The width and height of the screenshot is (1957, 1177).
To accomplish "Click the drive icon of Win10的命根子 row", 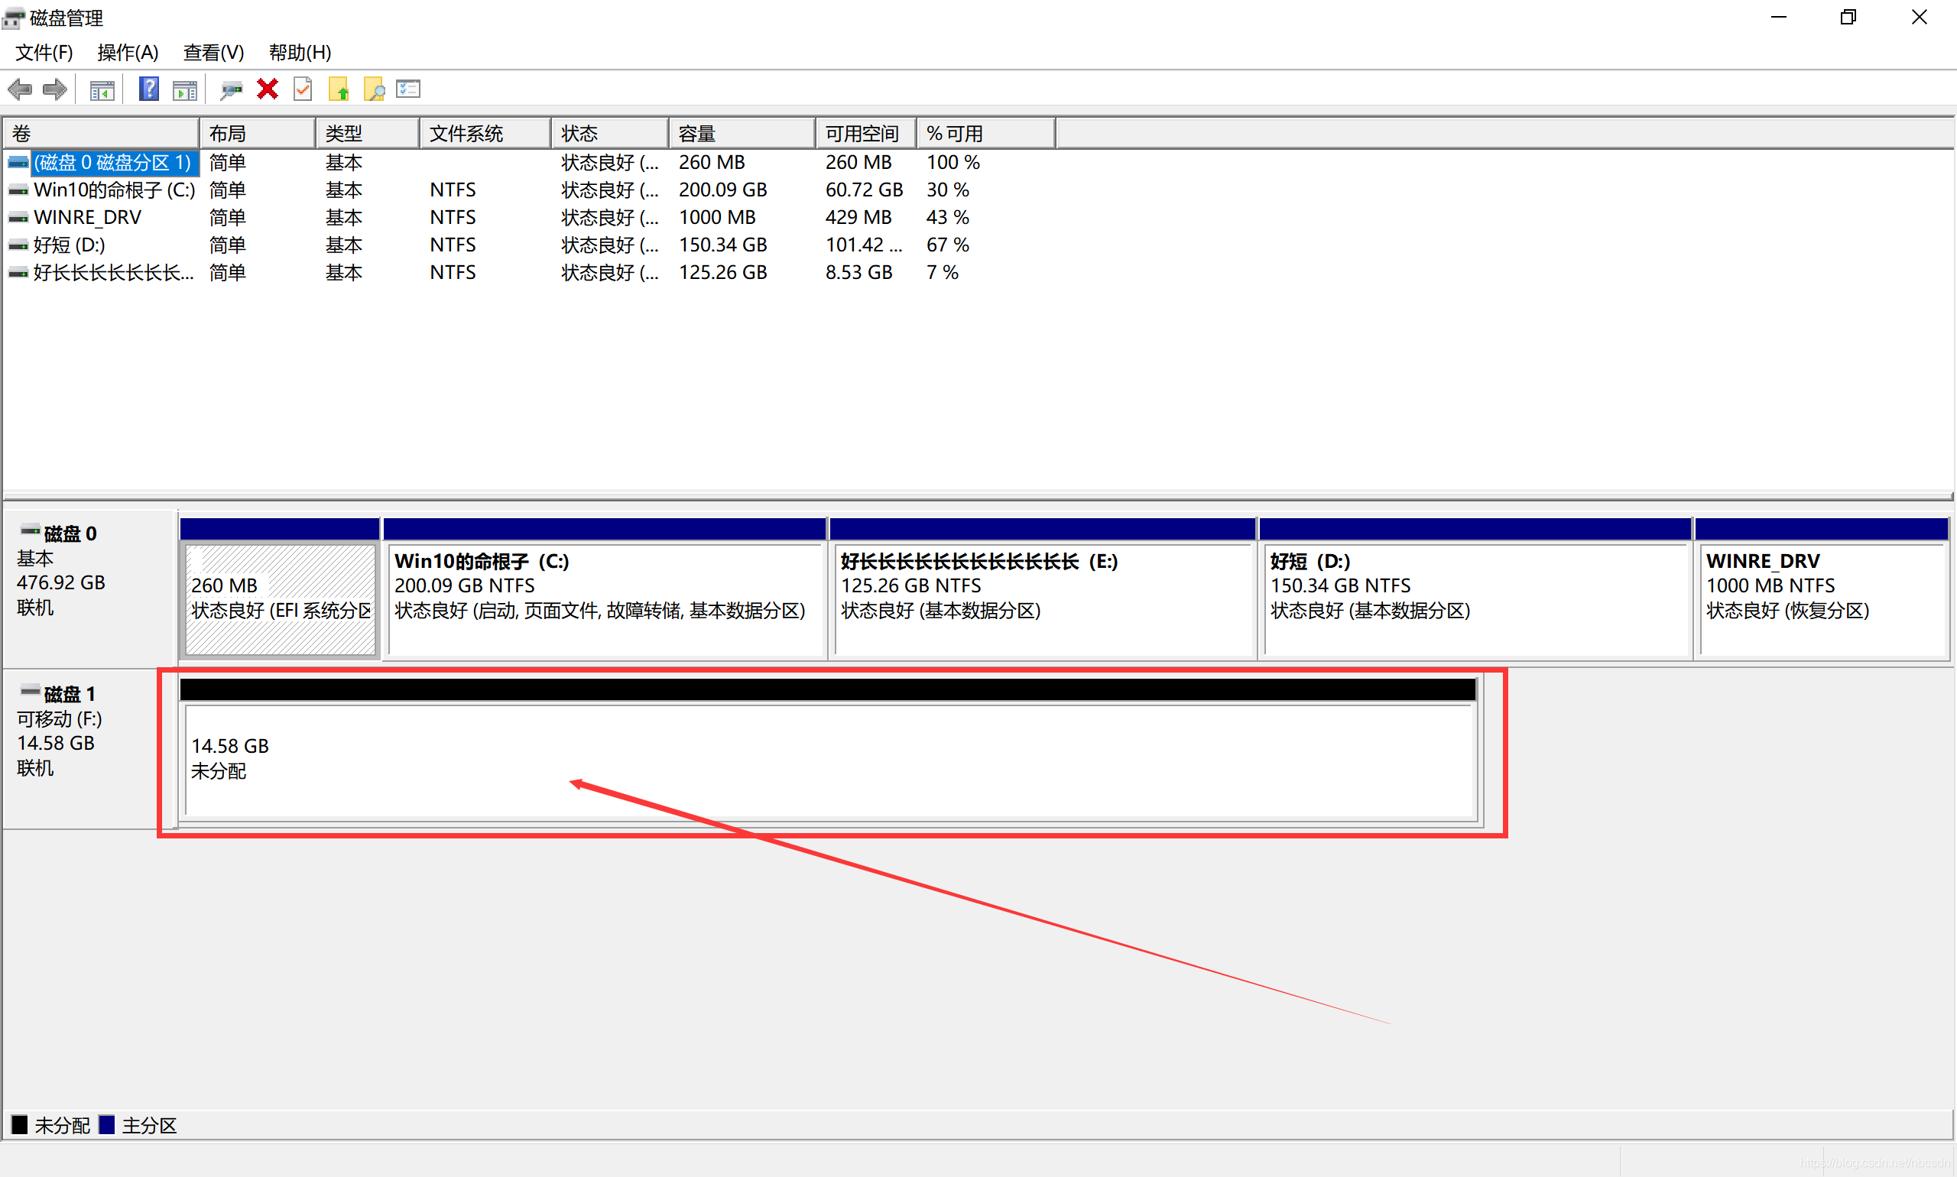I will [x=18, y=190].
